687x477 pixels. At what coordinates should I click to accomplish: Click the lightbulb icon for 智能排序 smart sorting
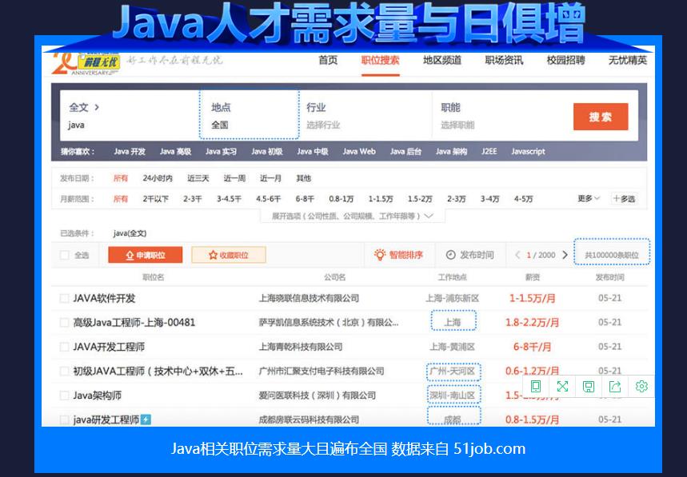coord(379,255)
